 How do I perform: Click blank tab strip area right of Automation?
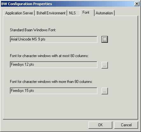coord(126,13)
